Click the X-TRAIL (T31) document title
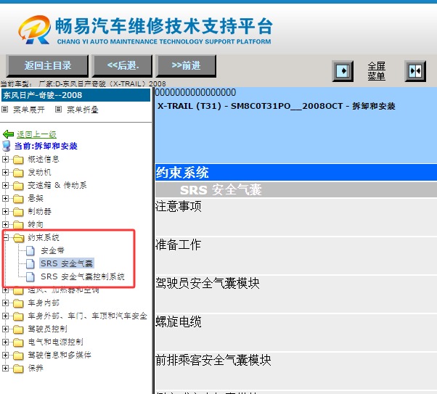Screen dimensions: 437x394 276,106
